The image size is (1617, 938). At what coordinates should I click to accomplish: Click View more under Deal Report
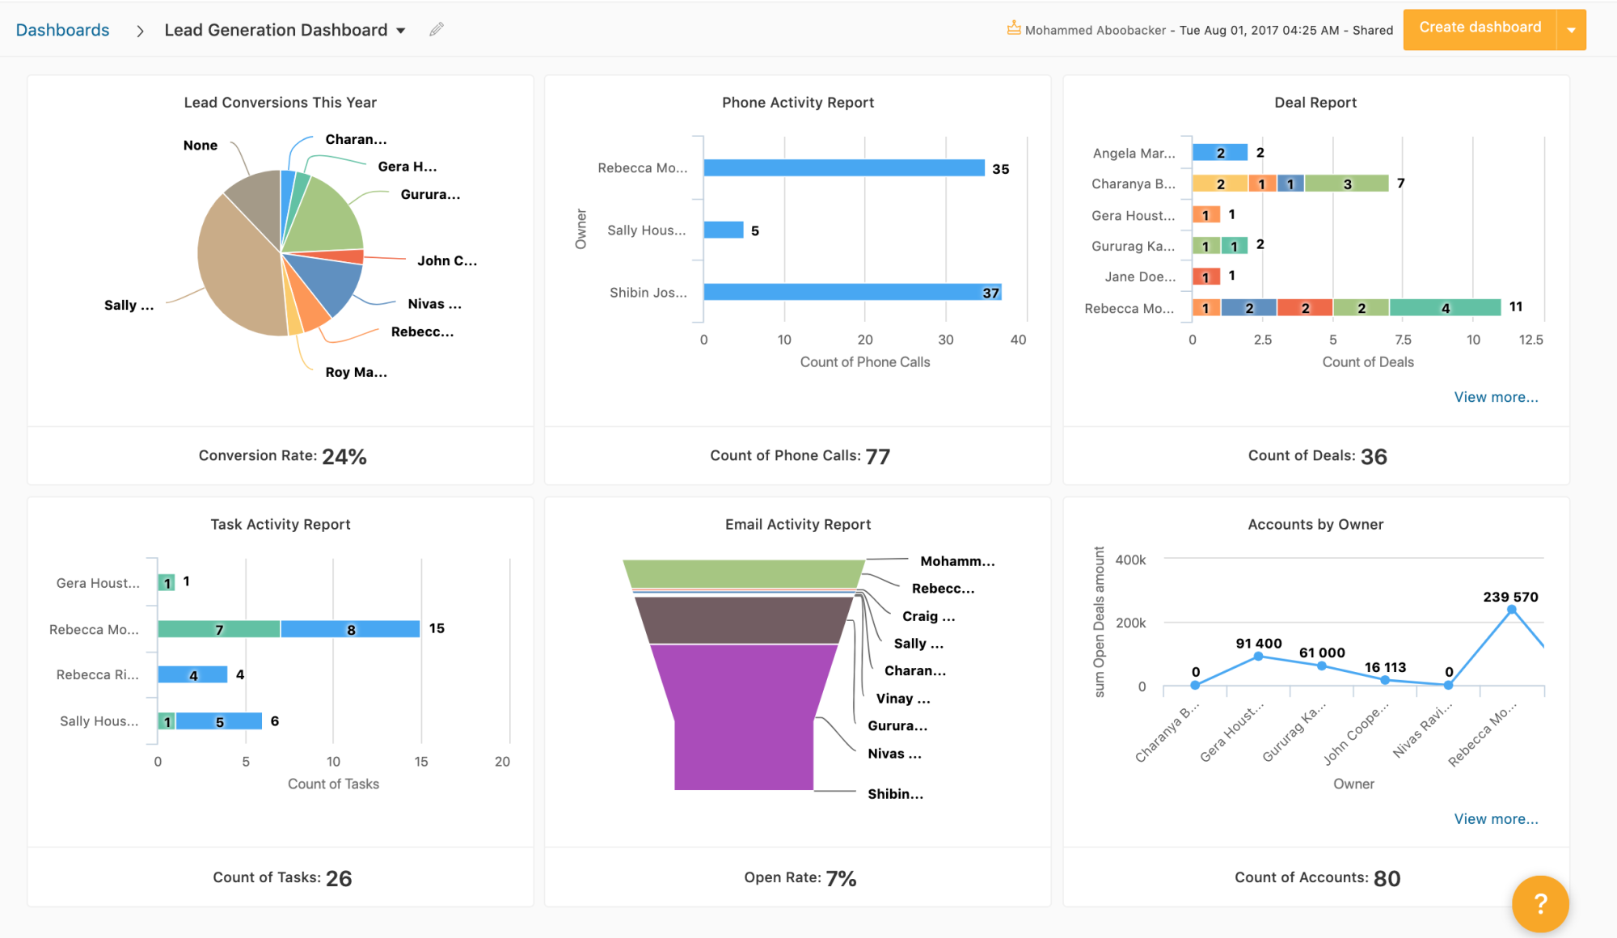click(1496, 397)
